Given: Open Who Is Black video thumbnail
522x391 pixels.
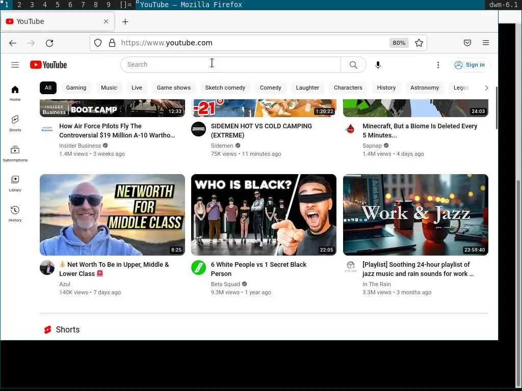Looking at the screenshot, I should click(264, 215).
